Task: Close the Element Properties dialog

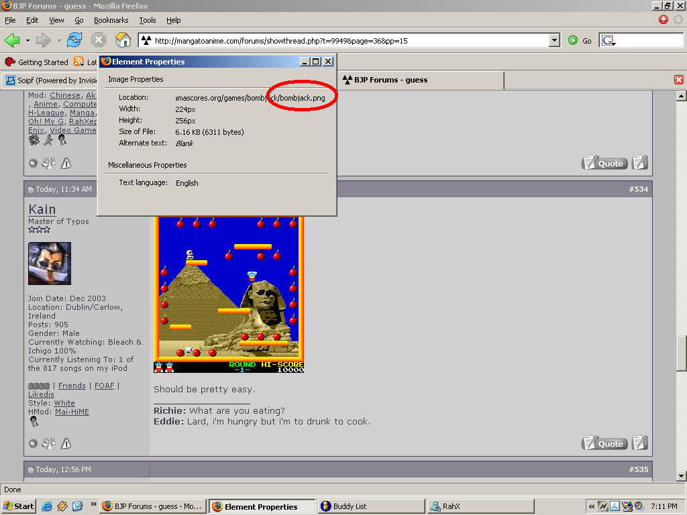Action: pyautogui.click(x=327, y=62)
